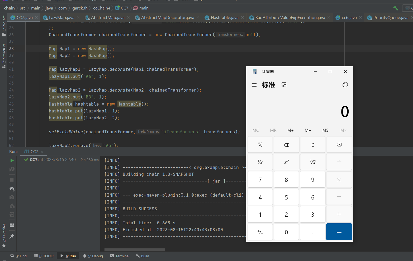Open the Terminal tool window
Viewport: 413px width, 261px height.
(x=120, y=256)
